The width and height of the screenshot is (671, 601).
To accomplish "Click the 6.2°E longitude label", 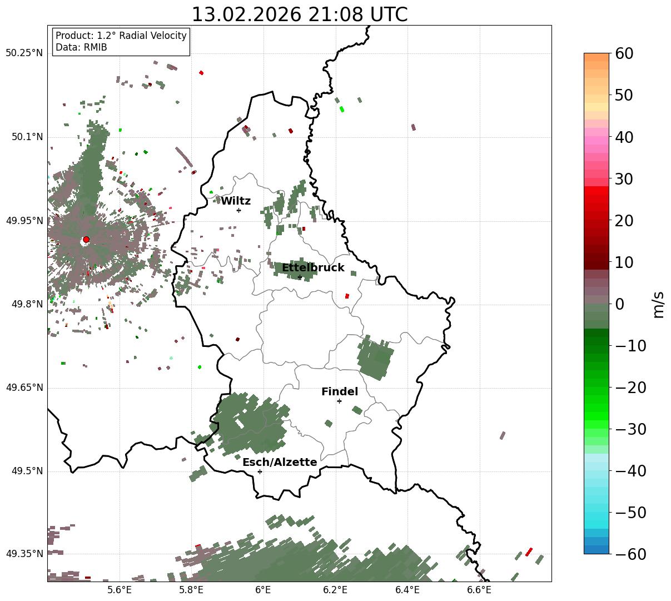I will click(335, 590).
